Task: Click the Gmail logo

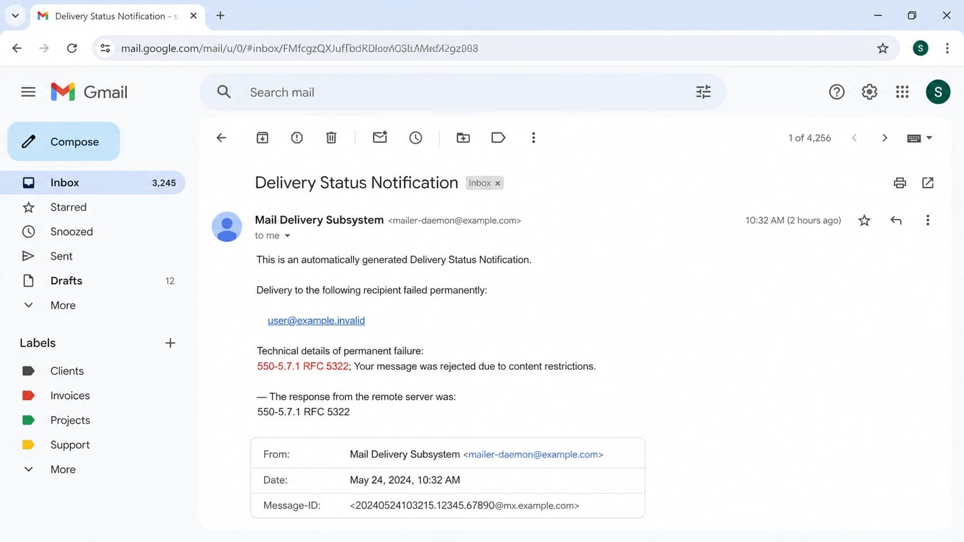Action: point(89,92)
